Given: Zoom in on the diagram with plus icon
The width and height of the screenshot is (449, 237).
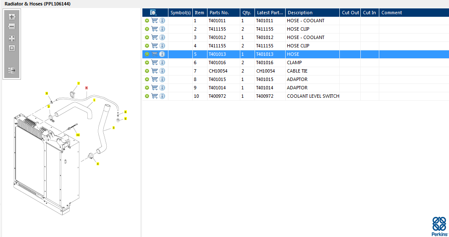Looking at the screenshot, I should (12, 17).
